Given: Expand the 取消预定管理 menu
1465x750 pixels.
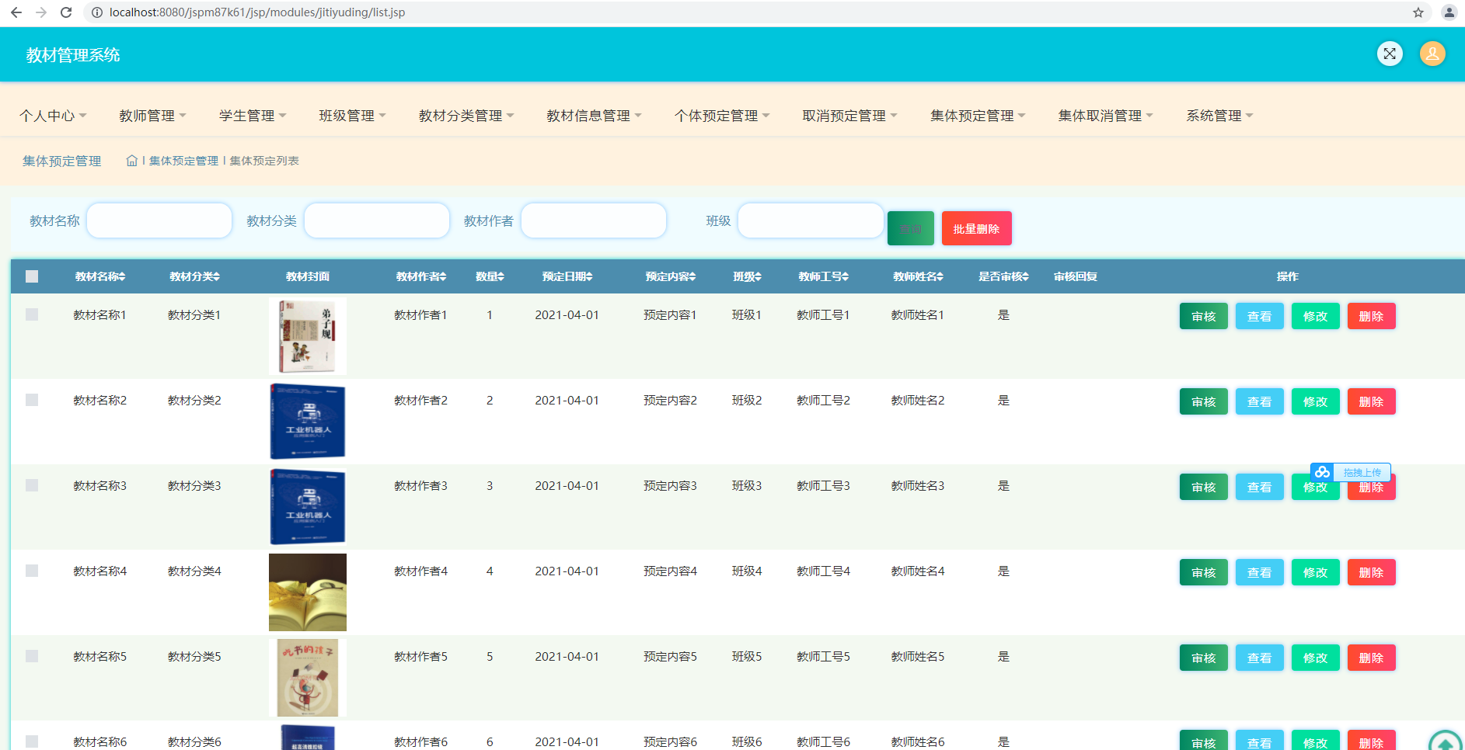Looking at the screenshot, I should (849, 116).
